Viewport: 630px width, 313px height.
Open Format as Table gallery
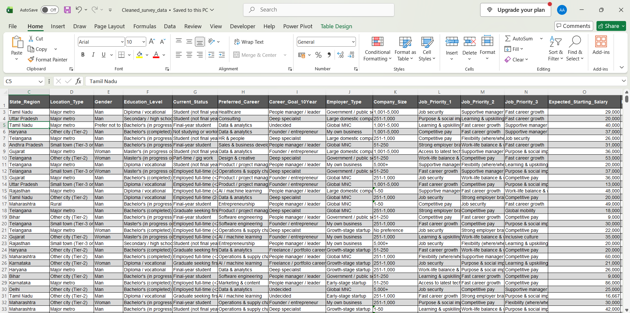click(x=405, y=49)
